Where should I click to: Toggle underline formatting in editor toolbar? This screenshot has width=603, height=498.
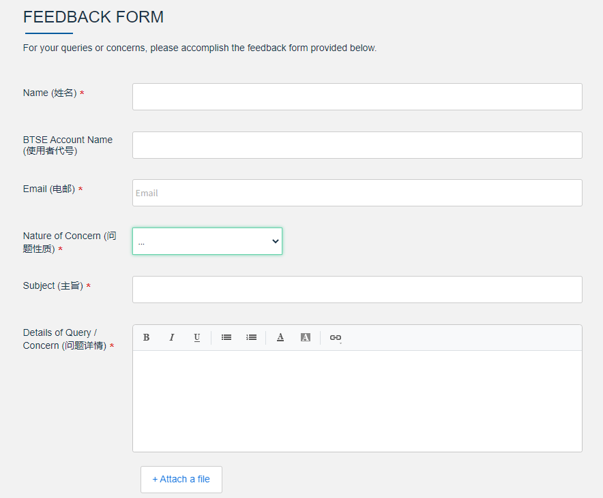point(196,337)
